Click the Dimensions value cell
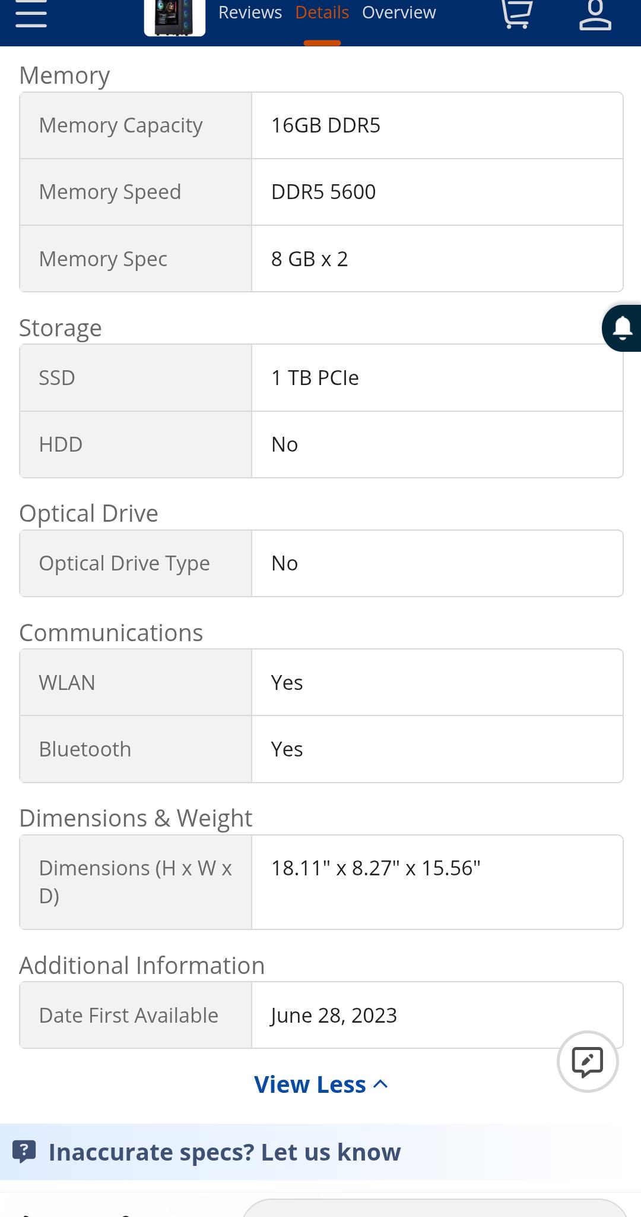 pos(376,868)
